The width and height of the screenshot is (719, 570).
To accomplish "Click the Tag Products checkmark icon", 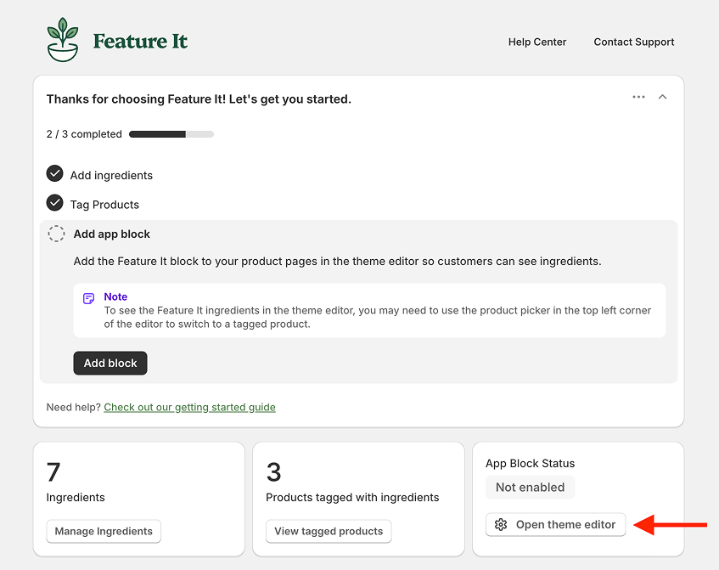I will click(55, 203).
